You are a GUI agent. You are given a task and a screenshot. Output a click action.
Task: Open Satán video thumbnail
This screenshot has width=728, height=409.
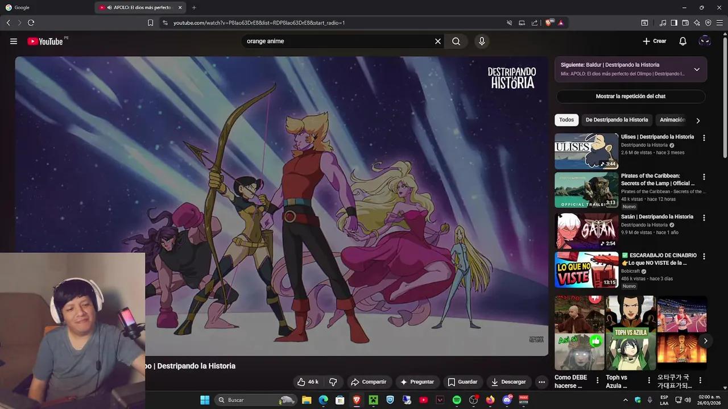point(586,231)
